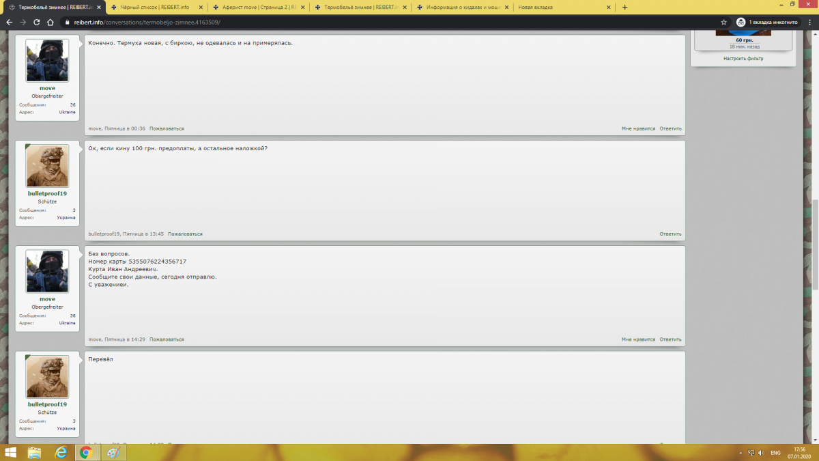Click Пожаловаться on the 14:29 post
This screenshot has height=461, width=819.
pyautogui.click(x=167, y=339)
